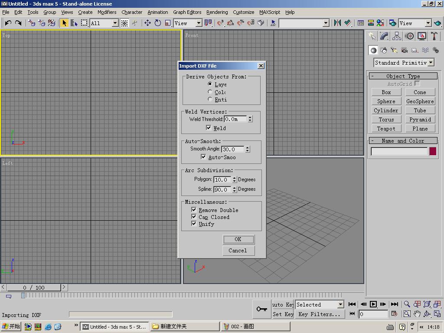Click the time slider 0 / 100 thumb

pyautogui.click(x=34, y=287)
